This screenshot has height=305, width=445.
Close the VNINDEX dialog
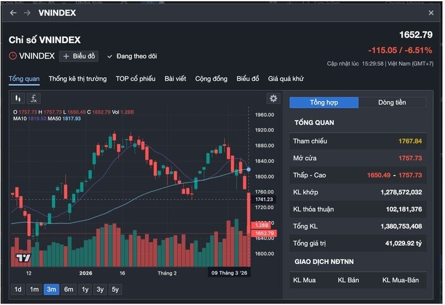(431, 13)
